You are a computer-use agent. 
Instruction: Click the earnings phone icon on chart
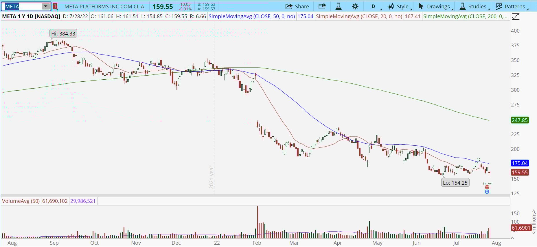(487, 187)
